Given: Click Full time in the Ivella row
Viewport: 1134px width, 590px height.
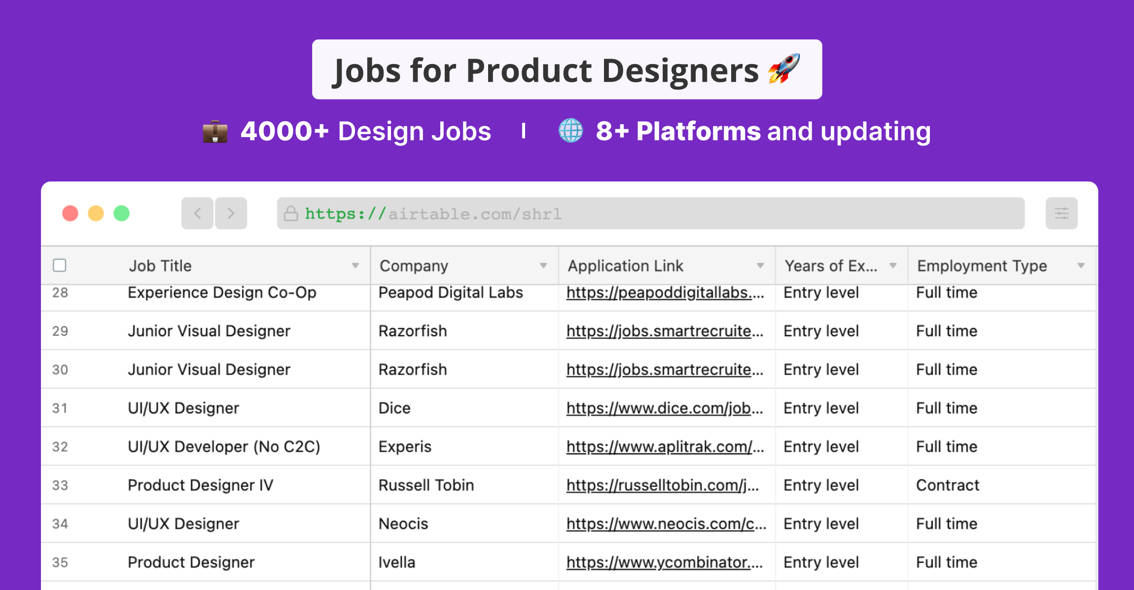Looking at the screenshot, I should pos(947,562).
